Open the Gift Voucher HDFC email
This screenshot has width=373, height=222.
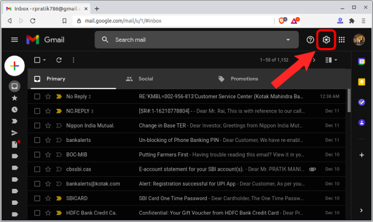[187, 213]
